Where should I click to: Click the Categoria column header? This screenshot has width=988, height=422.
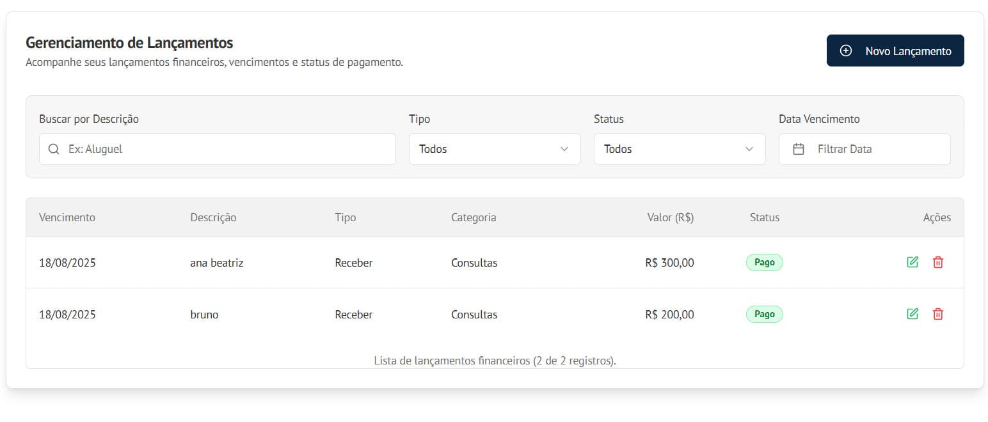click(474, 217)
